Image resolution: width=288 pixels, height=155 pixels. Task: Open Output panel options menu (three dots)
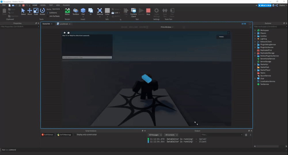tap(251, 135)
